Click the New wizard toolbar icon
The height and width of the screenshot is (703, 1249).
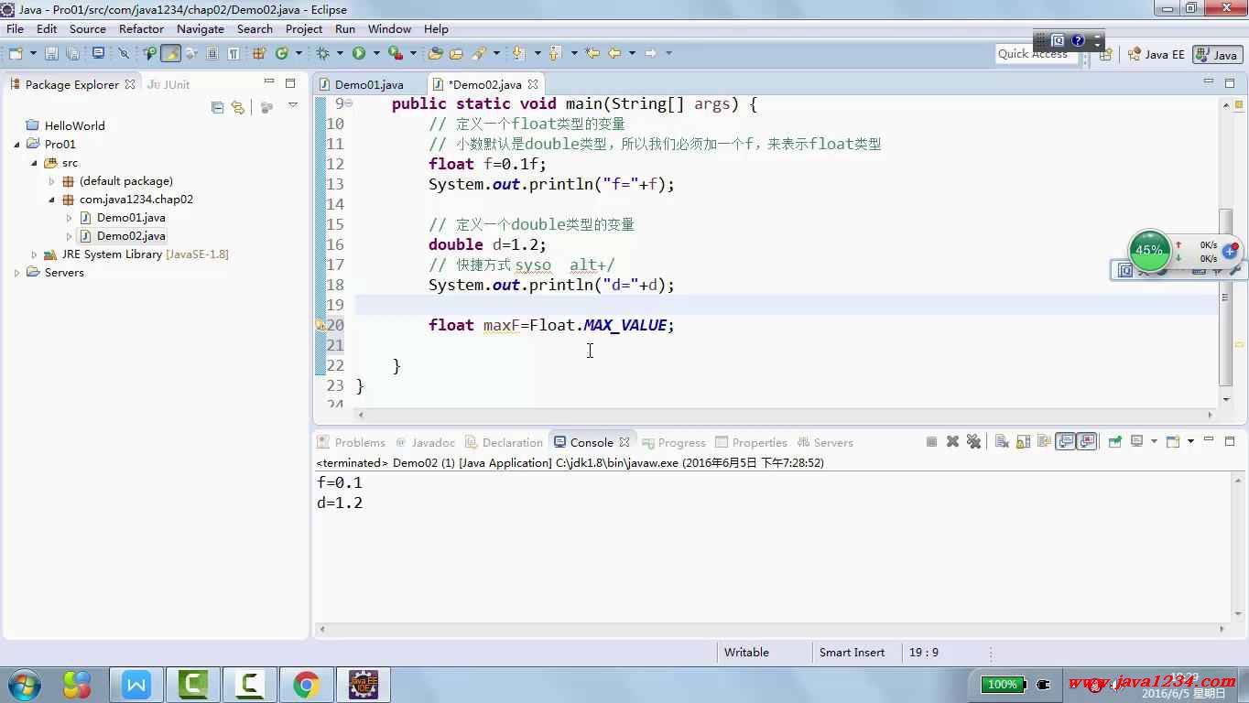coord(16,53)
